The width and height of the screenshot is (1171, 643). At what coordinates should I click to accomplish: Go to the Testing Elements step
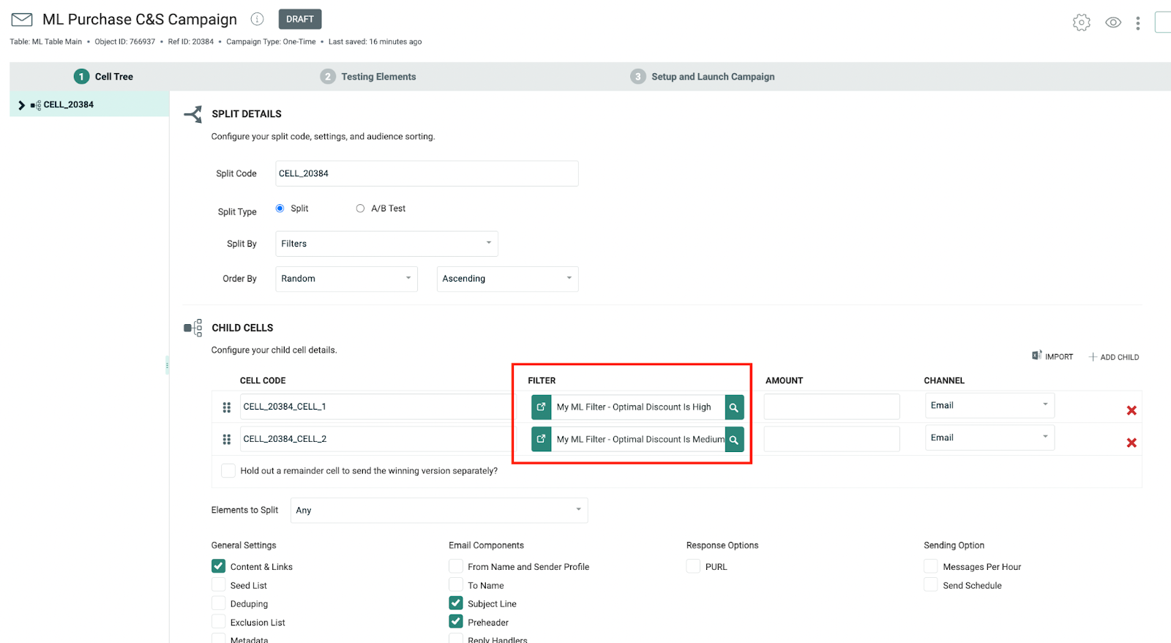(378, 77)
